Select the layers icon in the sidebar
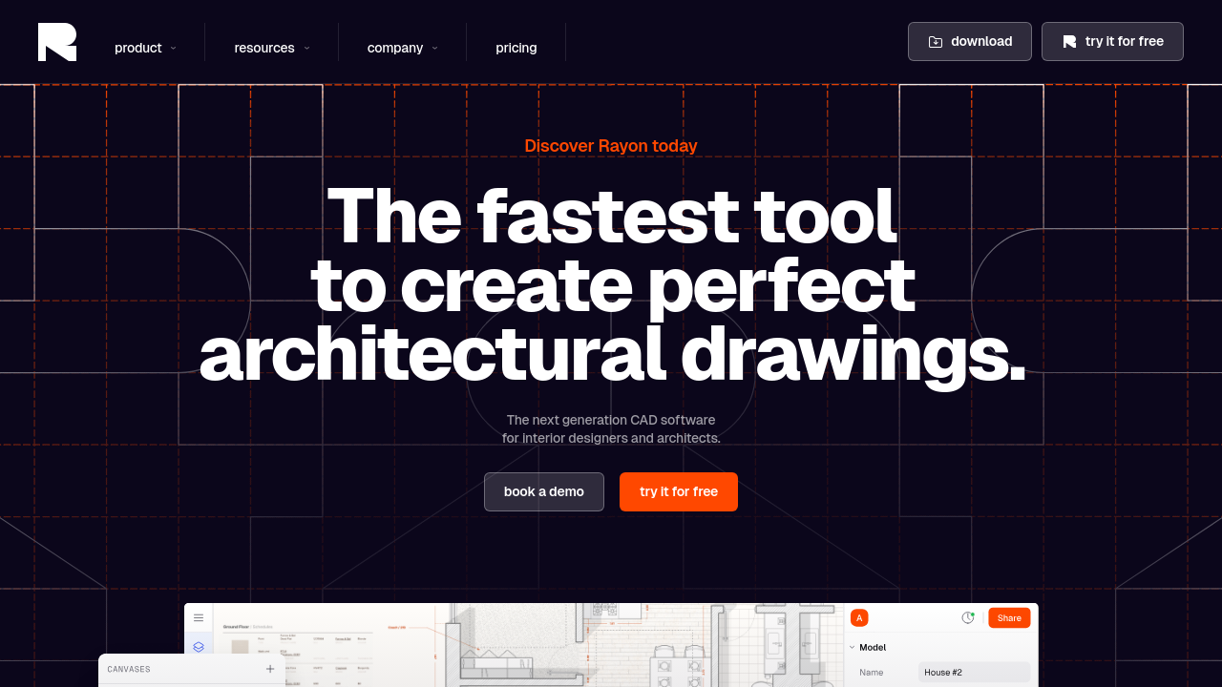Image resolution: width=1222 pixels, height=687 pixels. tap(199, 646)
